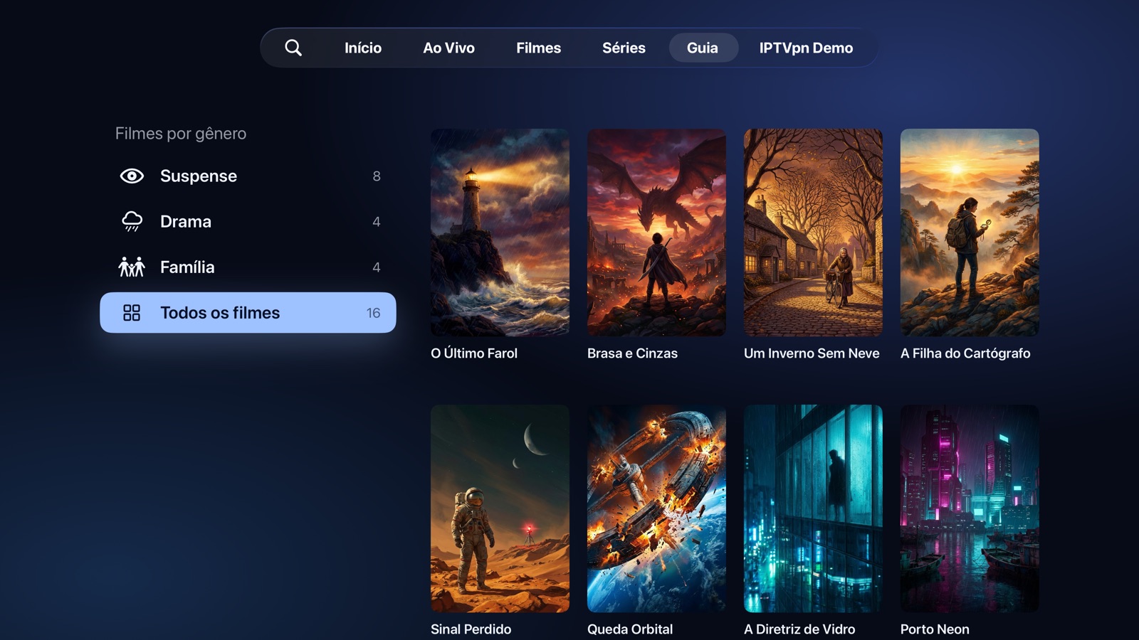Open search with the magnifying glass icon
Viewport: 1139px width, 640px height.
(x=293, y=48)
